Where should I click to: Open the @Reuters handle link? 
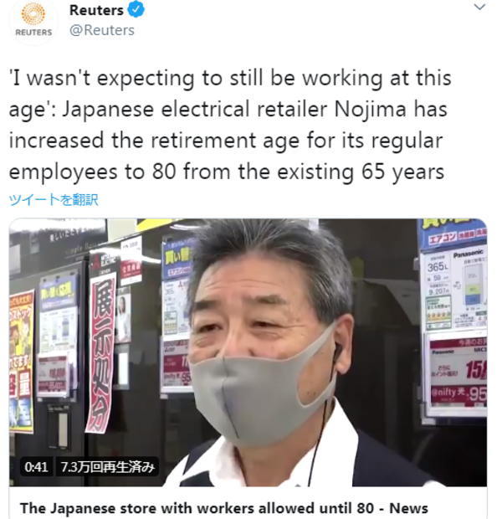click(x=102, y=30)
